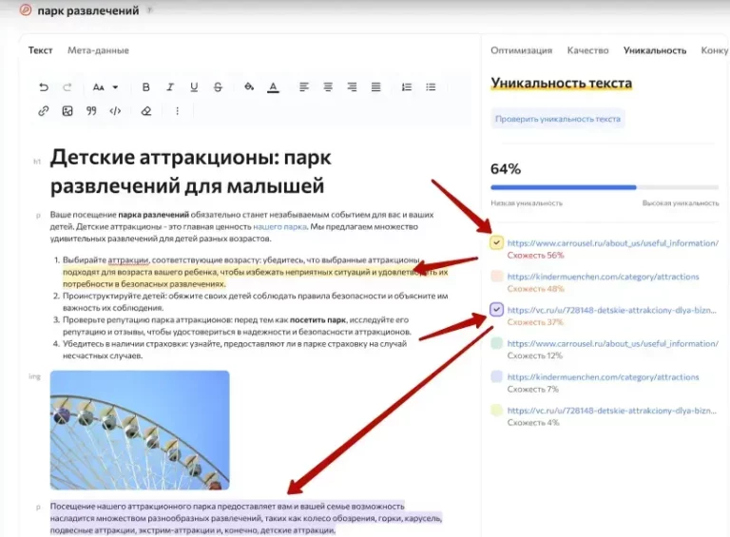Viewport: 730px width, 537px height.
Task: Click Проверить уникальность текста button
Action: click(559, 119)
